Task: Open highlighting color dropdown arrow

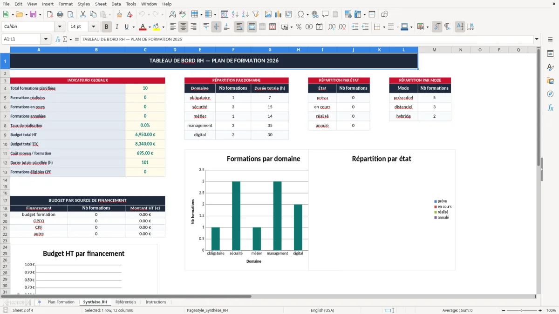Action: click(x=163, y=27)
